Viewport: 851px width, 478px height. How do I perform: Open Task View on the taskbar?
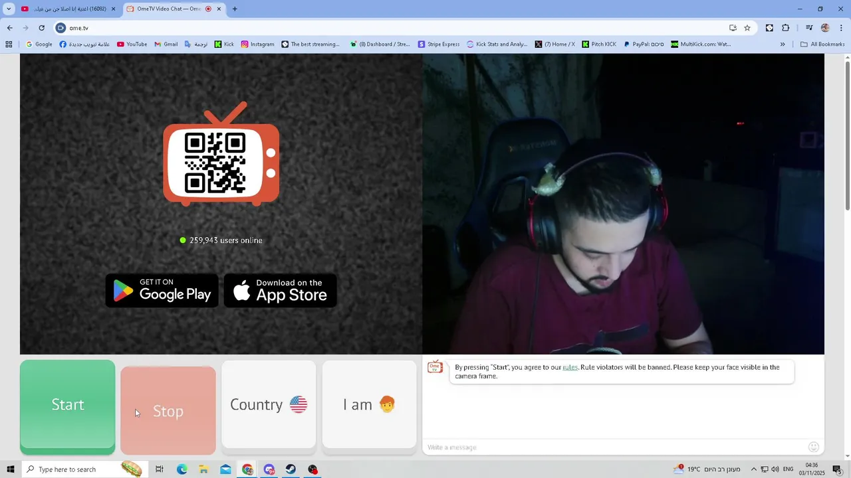[x=160, y=469]
